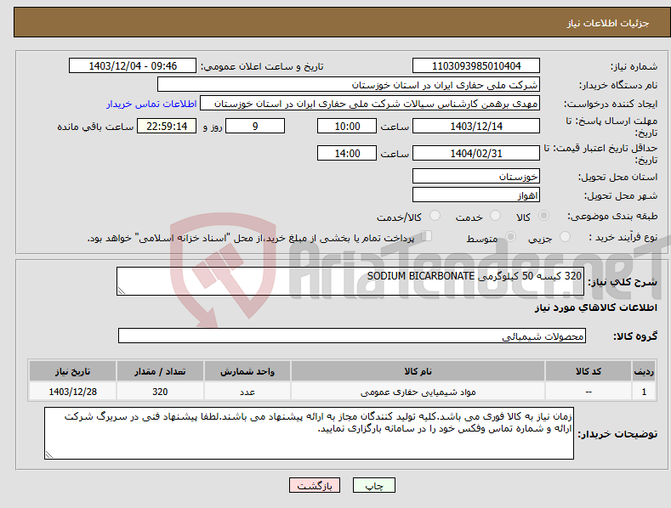Click the واحد شمارش column header
Image resolution: width=671 pixels, height=508 pixels.
click(247, 371)
